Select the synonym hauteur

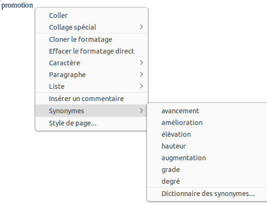click(207, 146)
